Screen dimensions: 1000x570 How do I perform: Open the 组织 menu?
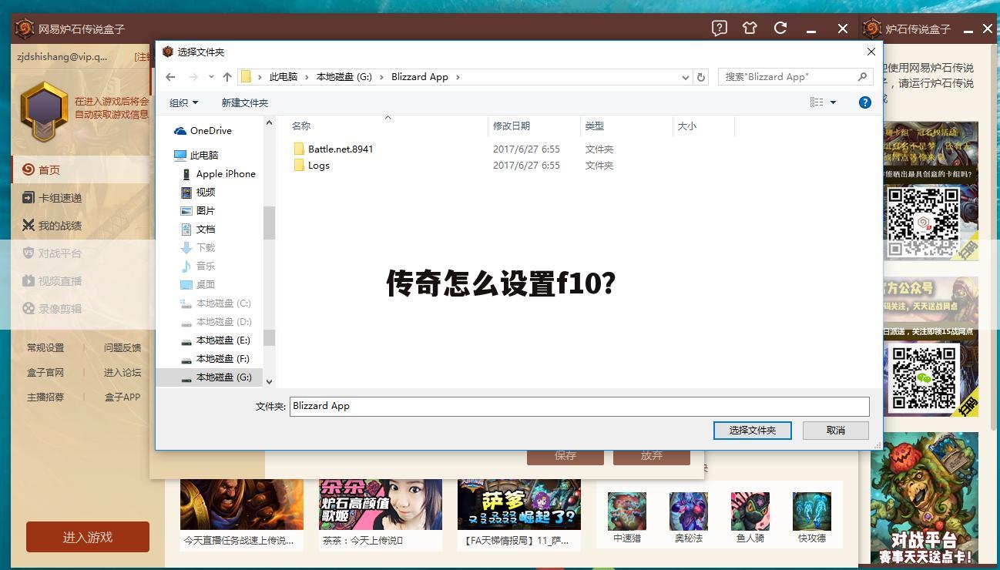[x=183, y=102]
